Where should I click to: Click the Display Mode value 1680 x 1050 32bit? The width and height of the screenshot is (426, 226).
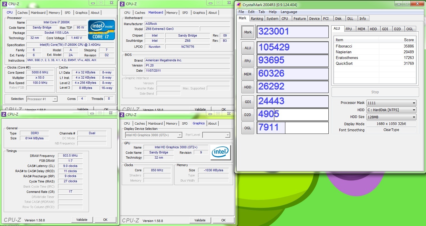[x=391, y=124]
